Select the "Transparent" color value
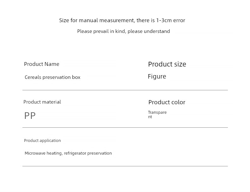The width and height of the screenshot is (250, 192). tap(157, 114)
